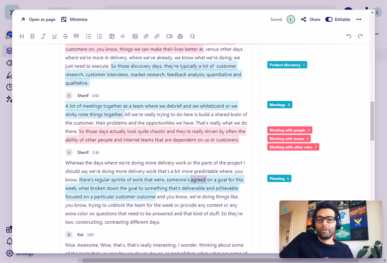
Task: Insert from Google Drive icon
Action: (x=180, y=36)
